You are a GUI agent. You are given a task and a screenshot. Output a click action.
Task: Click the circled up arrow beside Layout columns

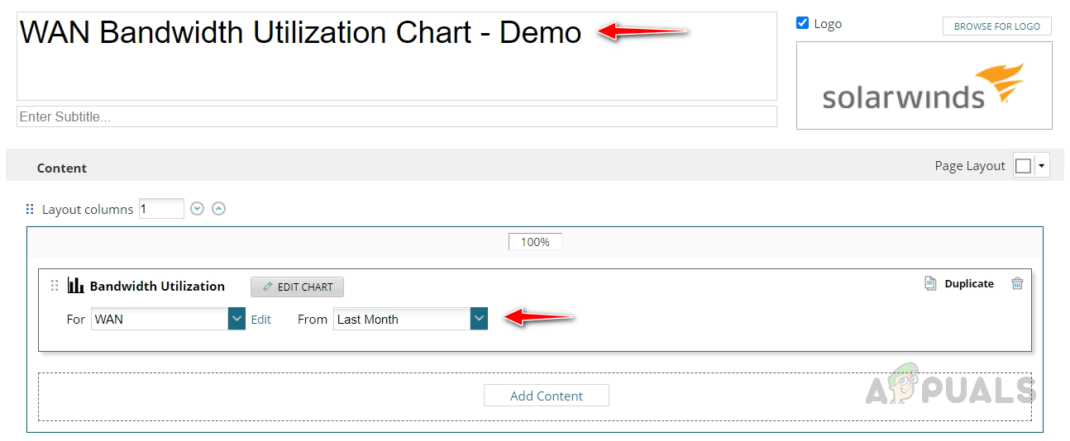click(x=218, y=209)
